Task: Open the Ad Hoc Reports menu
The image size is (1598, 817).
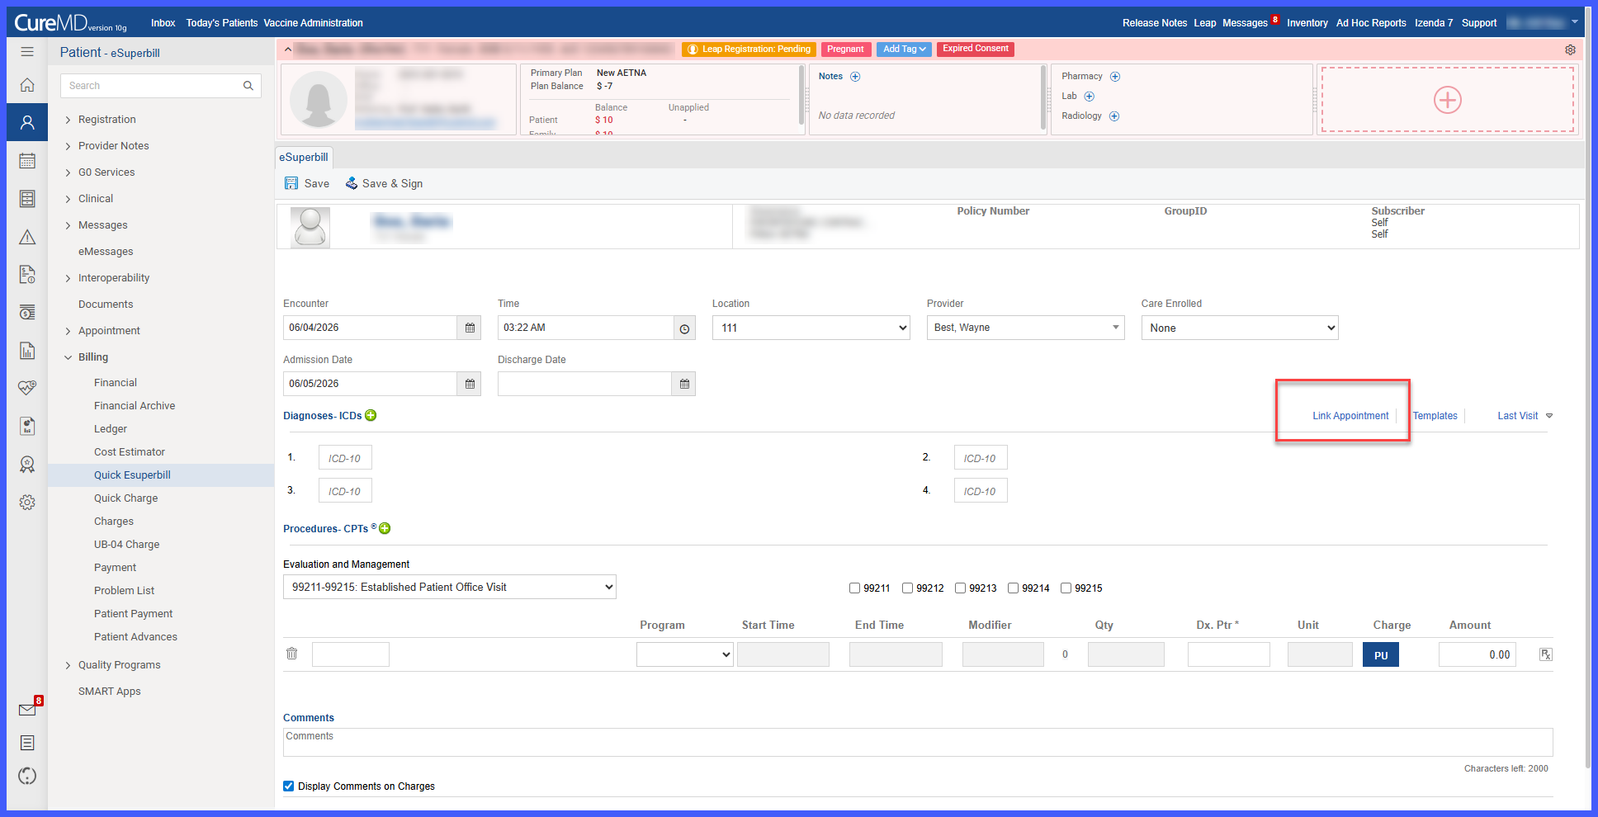Action: 1371,23
